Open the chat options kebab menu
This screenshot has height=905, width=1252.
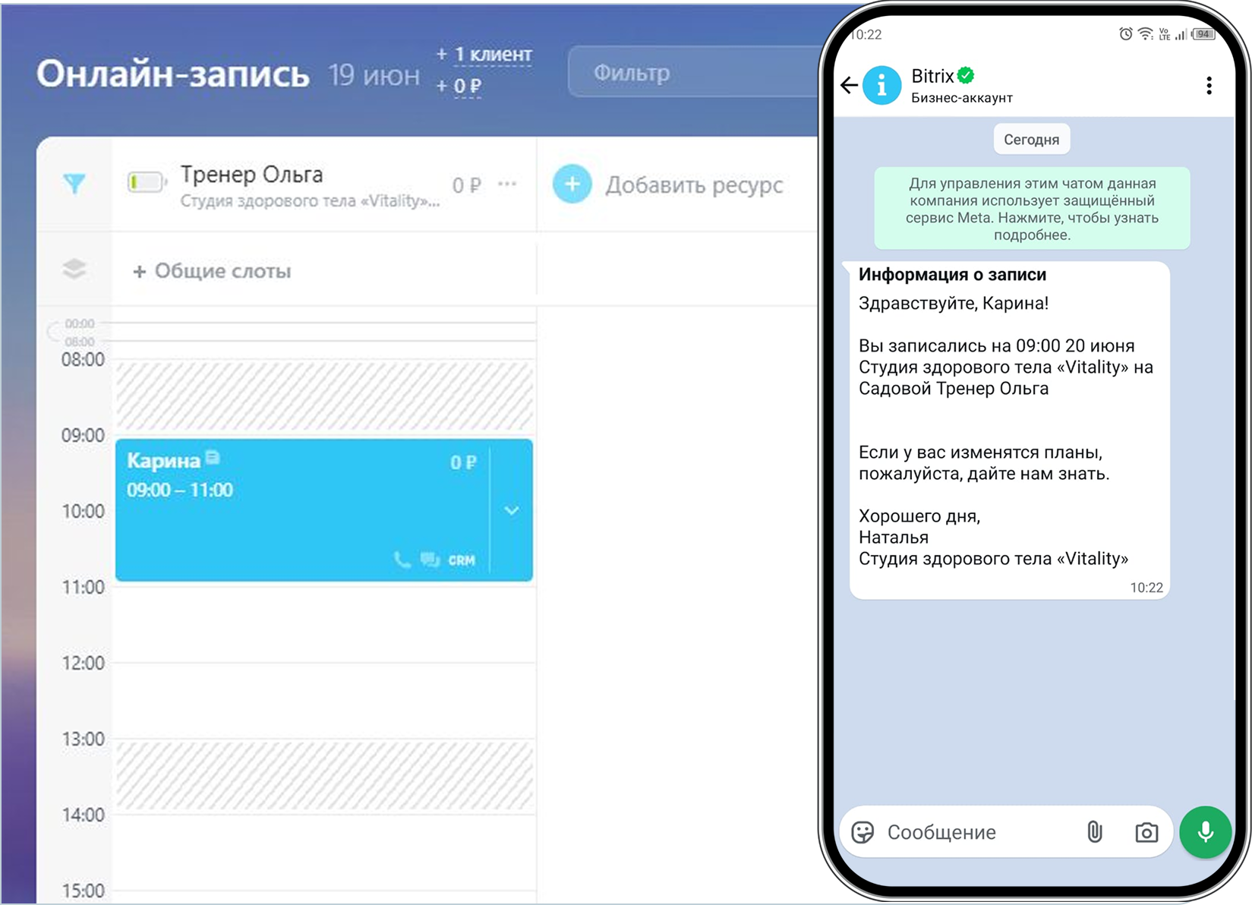(x=1209, y=85)
